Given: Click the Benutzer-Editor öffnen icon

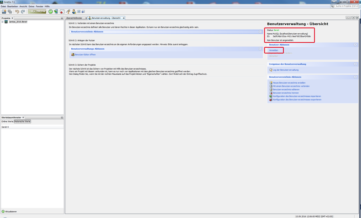Looking at the screenshot, I should pyautogui.click(x=73, y=54).
